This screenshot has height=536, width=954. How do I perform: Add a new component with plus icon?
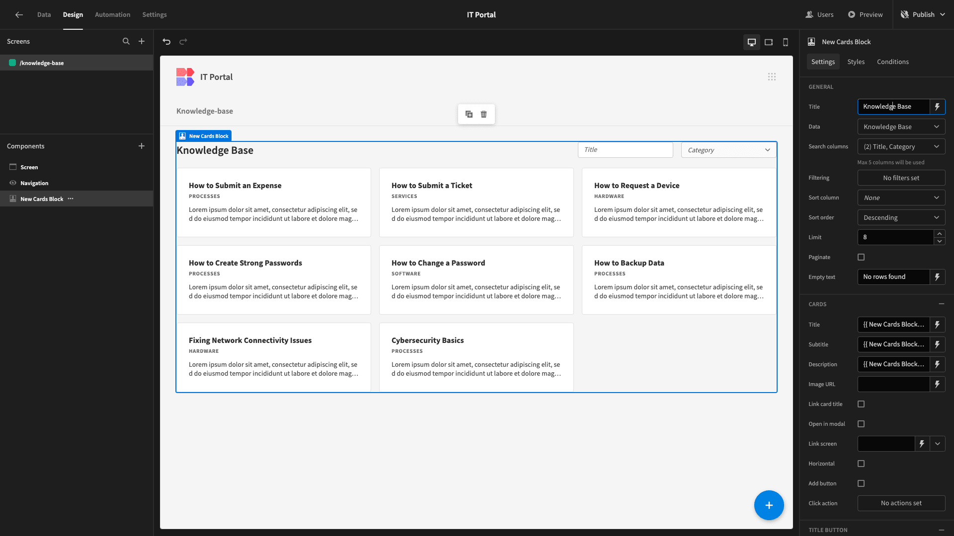tap(142, 146)
